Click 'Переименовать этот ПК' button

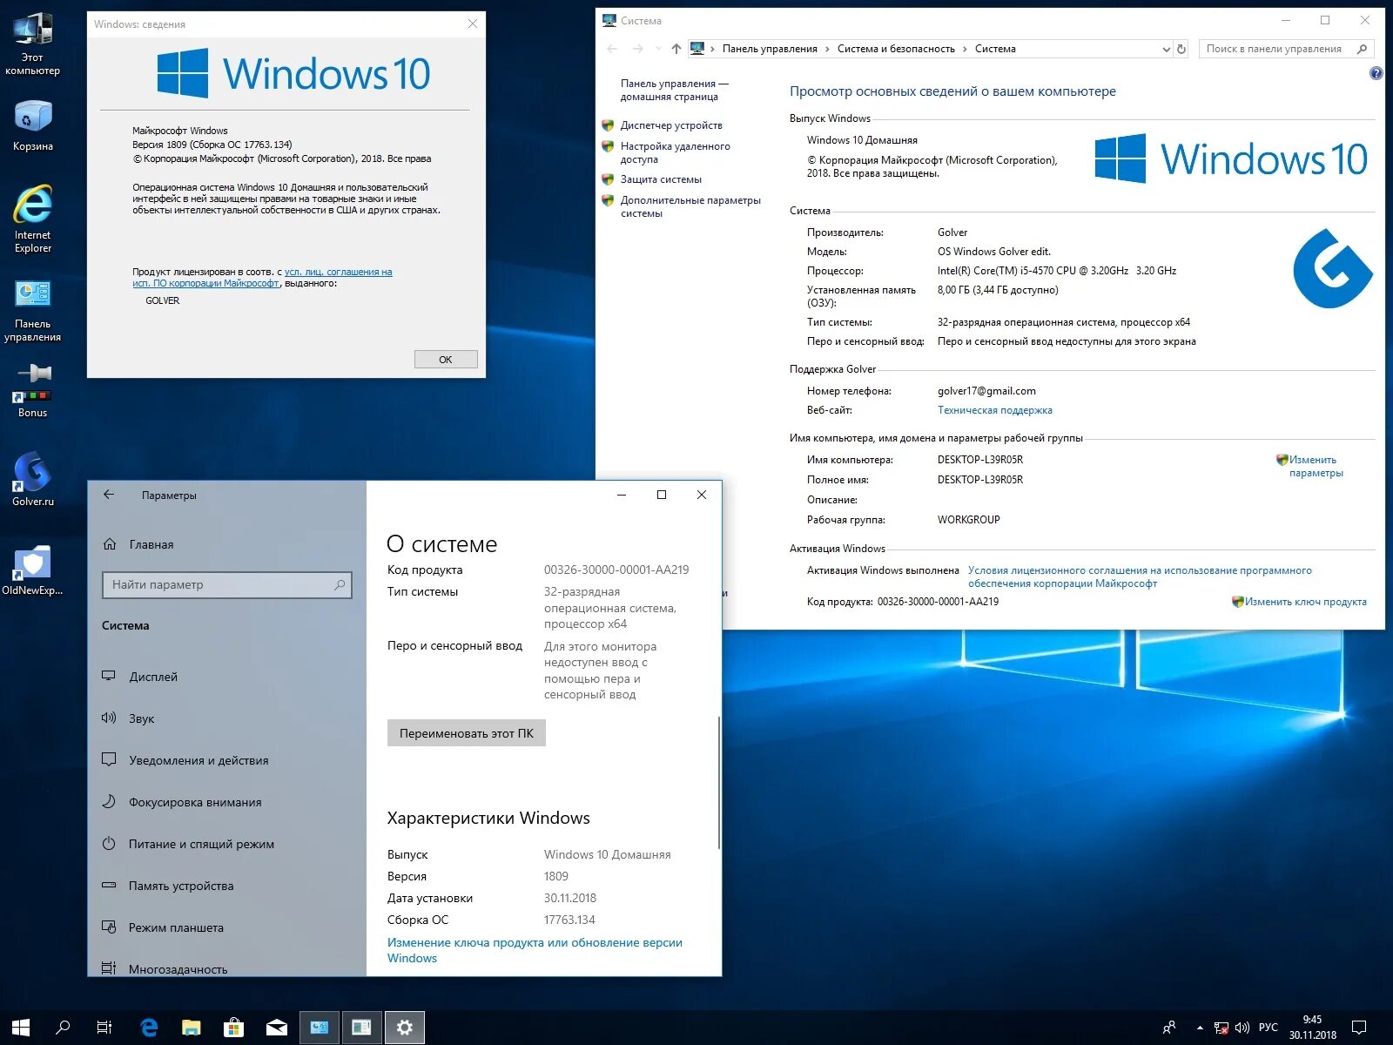coord(467,733)
